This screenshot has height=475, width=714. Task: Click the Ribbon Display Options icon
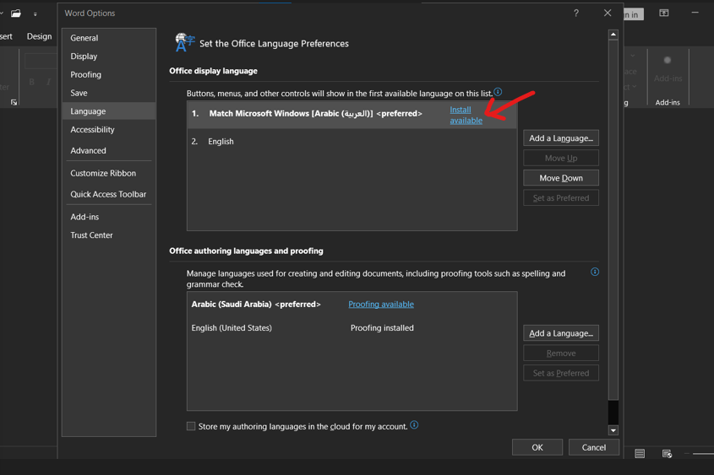coord(664,13)
